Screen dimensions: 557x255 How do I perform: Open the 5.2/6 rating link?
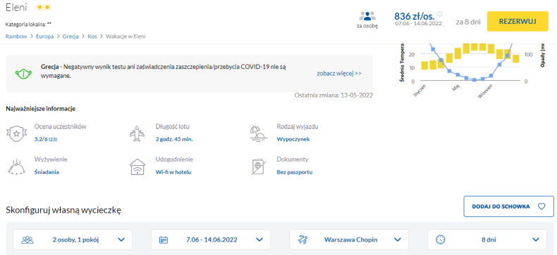click(46, 140)
